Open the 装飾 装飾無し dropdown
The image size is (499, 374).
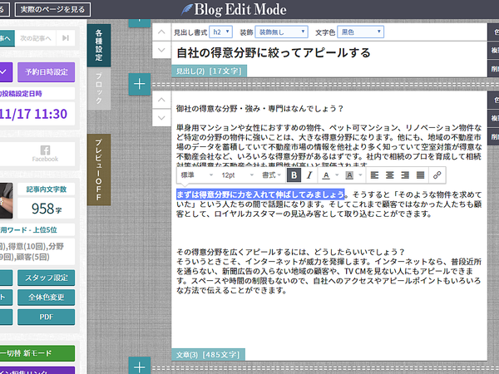coord(281,32)
